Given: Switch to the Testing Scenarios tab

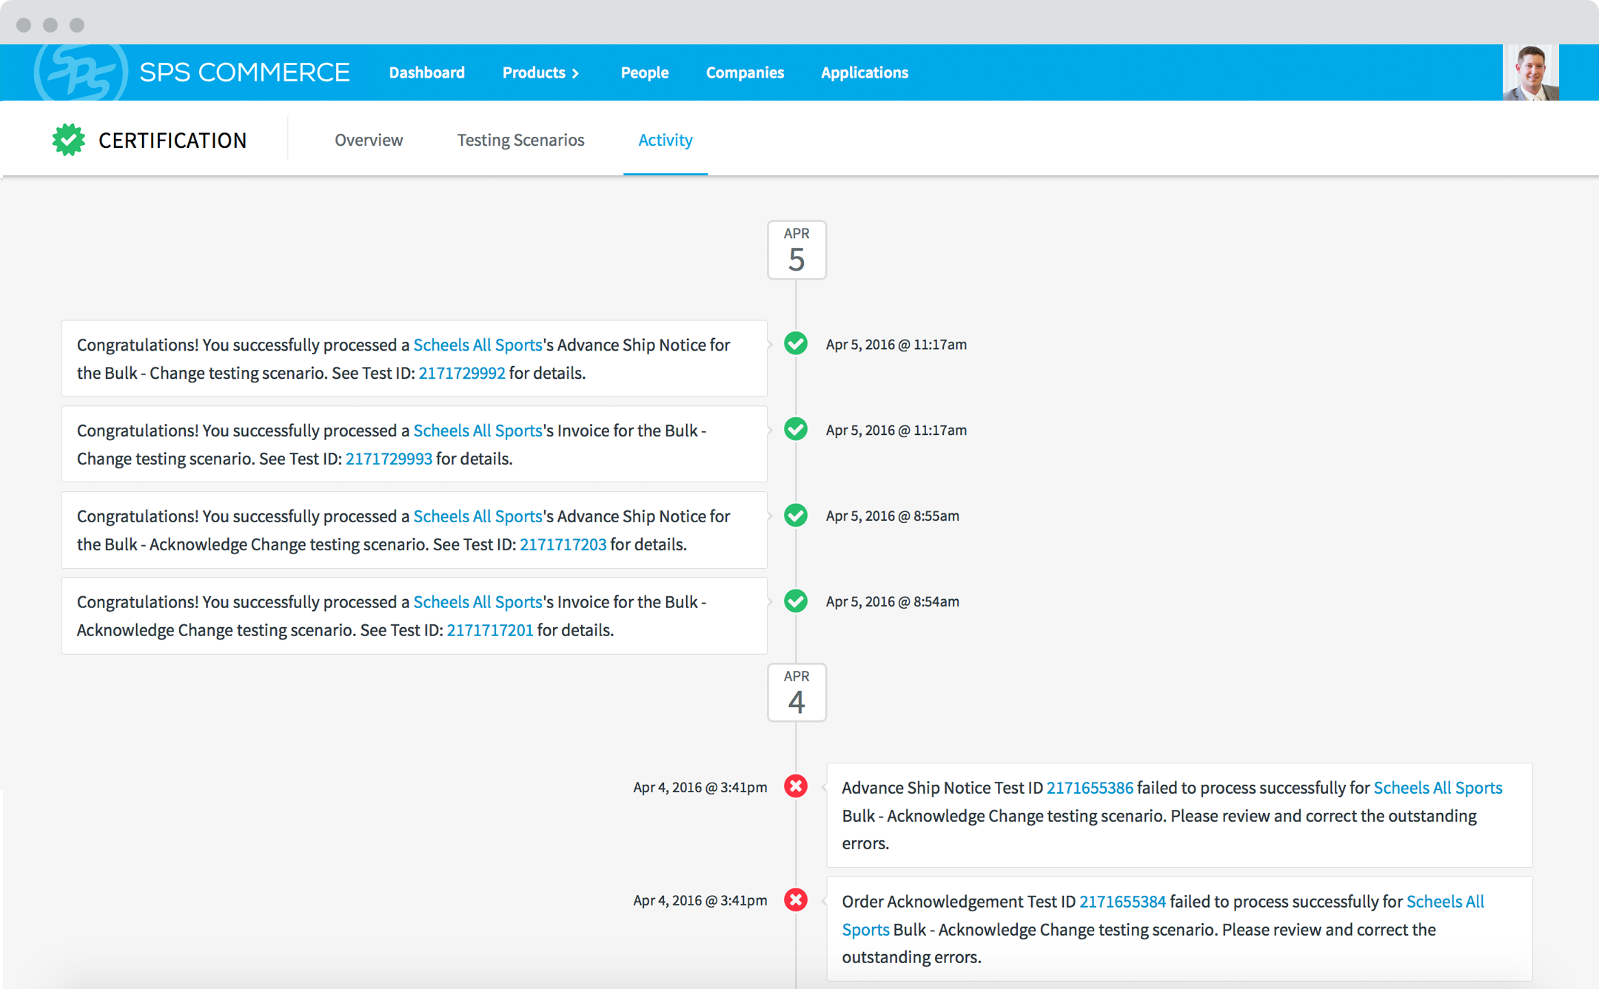Looking at the screenshot, I should pyautogui.click(x=520, y=140).
